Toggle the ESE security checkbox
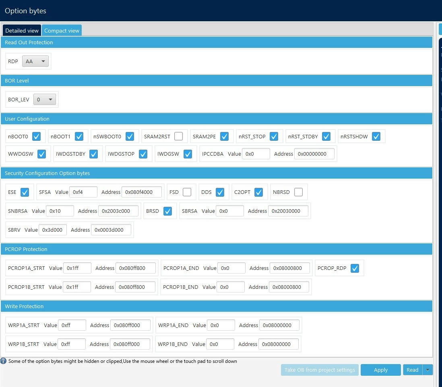This screenshot has width=442, height=387. click(x=25, y=192)
